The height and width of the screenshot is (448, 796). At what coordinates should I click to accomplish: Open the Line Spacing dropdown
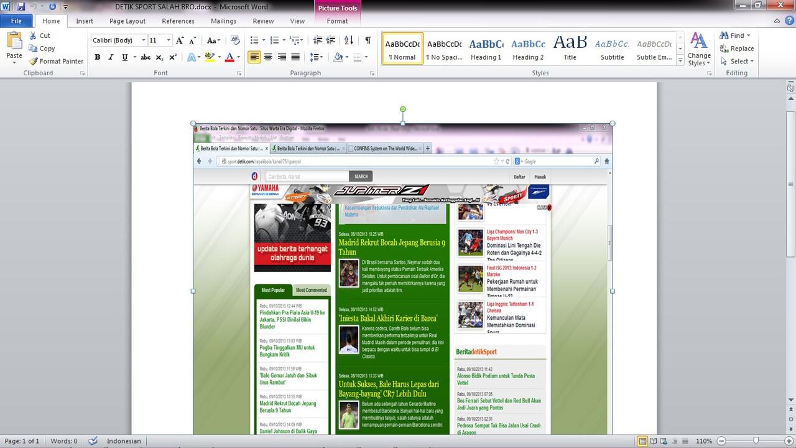[317, 57]
